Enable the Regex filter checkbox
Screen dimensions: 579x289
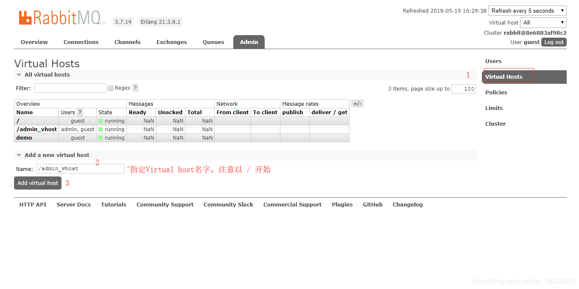111,88
